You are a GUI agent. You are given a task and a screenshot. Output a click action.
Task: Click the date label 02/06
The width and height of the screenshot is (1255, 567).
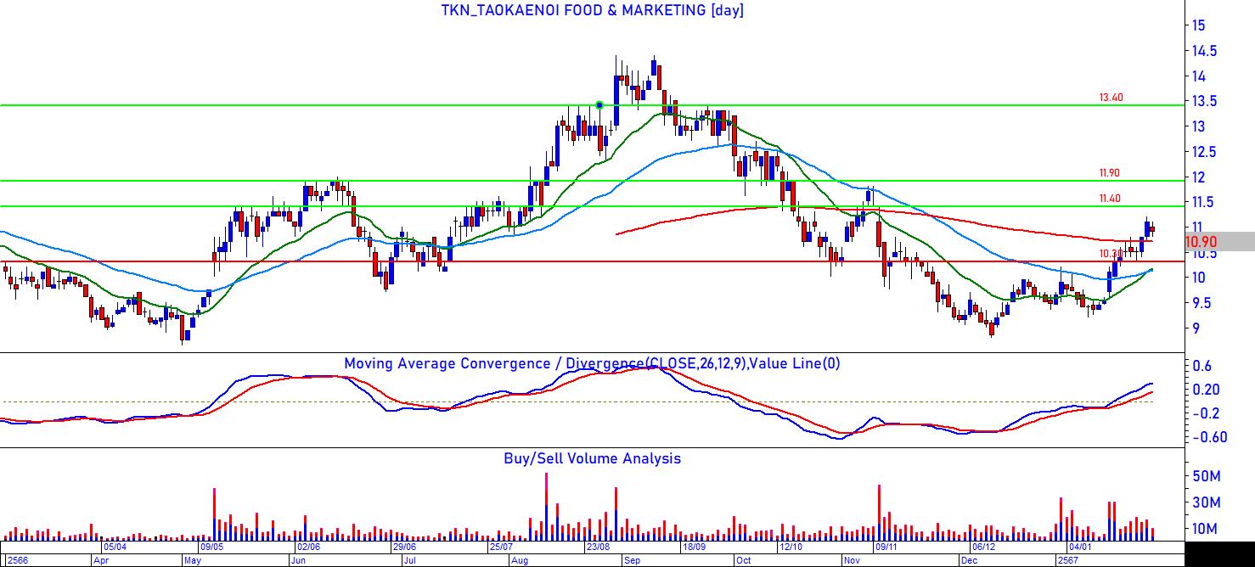click(x=307, y=547)
